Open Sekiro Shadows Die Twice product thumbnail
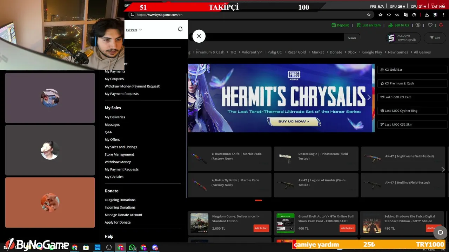This screenshot has width=449, height=252. [371, 223]
